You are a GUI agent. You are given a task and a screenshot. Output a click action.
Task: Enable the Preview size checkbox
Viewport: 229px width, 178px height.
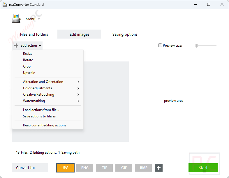click(x=160, y=46)
